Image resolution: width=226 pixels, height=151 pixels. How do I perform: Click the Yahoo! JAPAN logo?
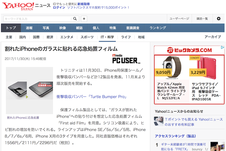tap(18, 6)
